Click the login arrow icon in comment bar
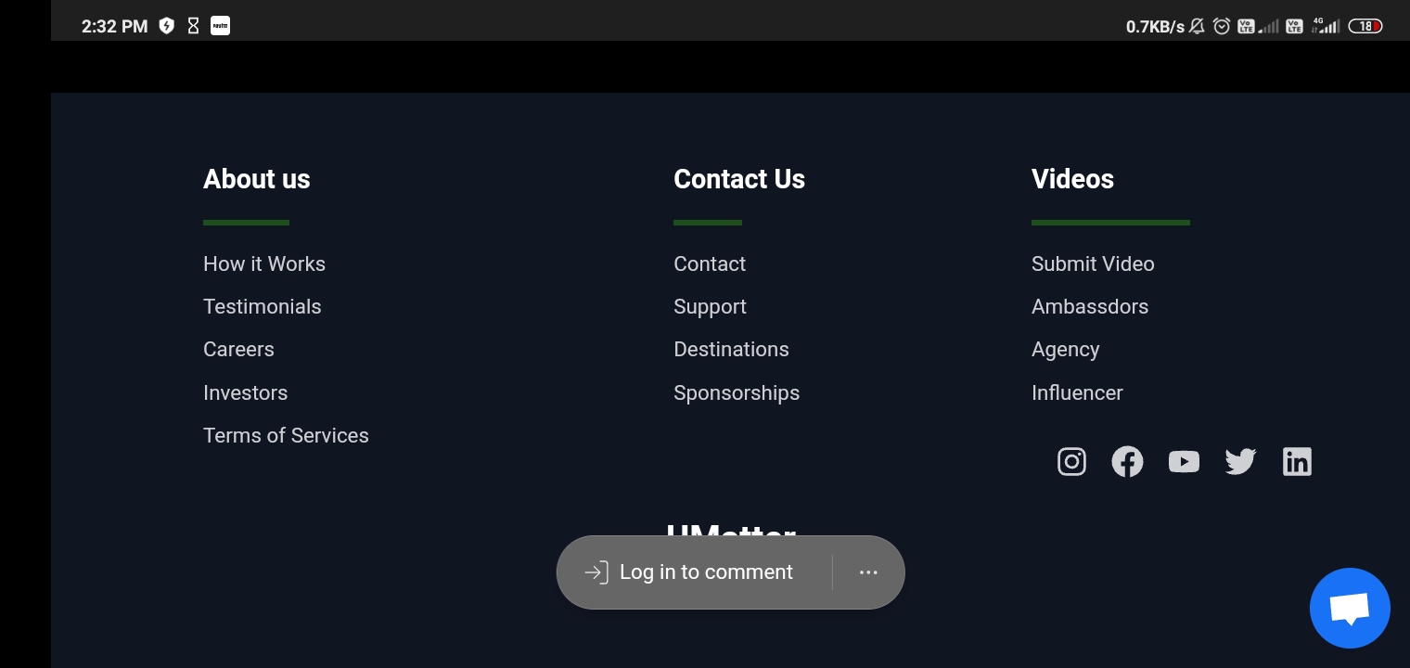Screen dimensions: 1410x668 596,572
